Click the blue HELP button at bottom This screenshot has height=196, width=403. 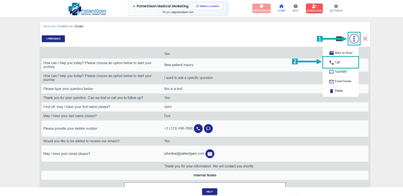click(x=210, y=192)
